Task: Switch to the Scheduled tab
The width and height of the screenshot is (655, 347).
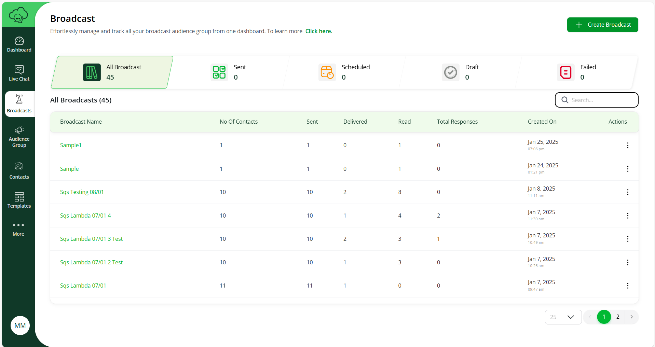Action: (344, 72)
